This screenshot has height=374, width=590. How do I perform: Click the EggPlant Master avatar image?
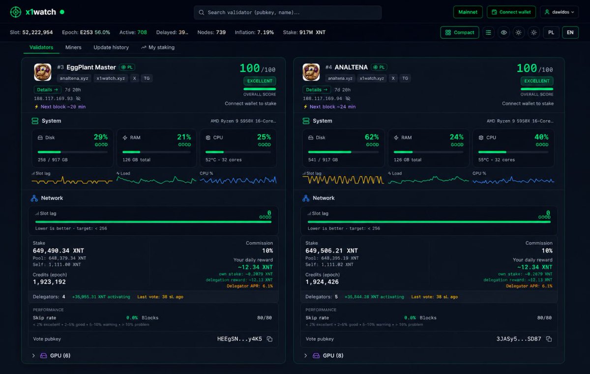tap(42, 72)
